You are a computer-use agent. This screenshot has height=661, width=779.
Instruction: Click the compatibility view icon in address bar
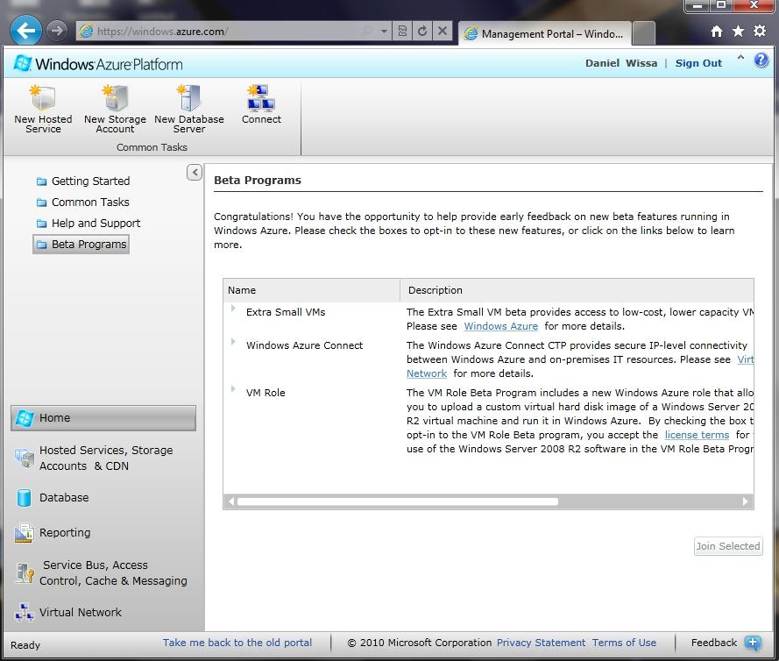tap(402, 32)
